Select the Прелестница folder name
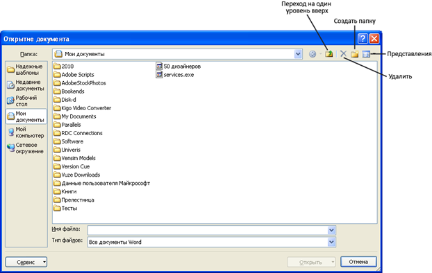Viewport: 432px width, 273px height. click(x=78, y=200)
